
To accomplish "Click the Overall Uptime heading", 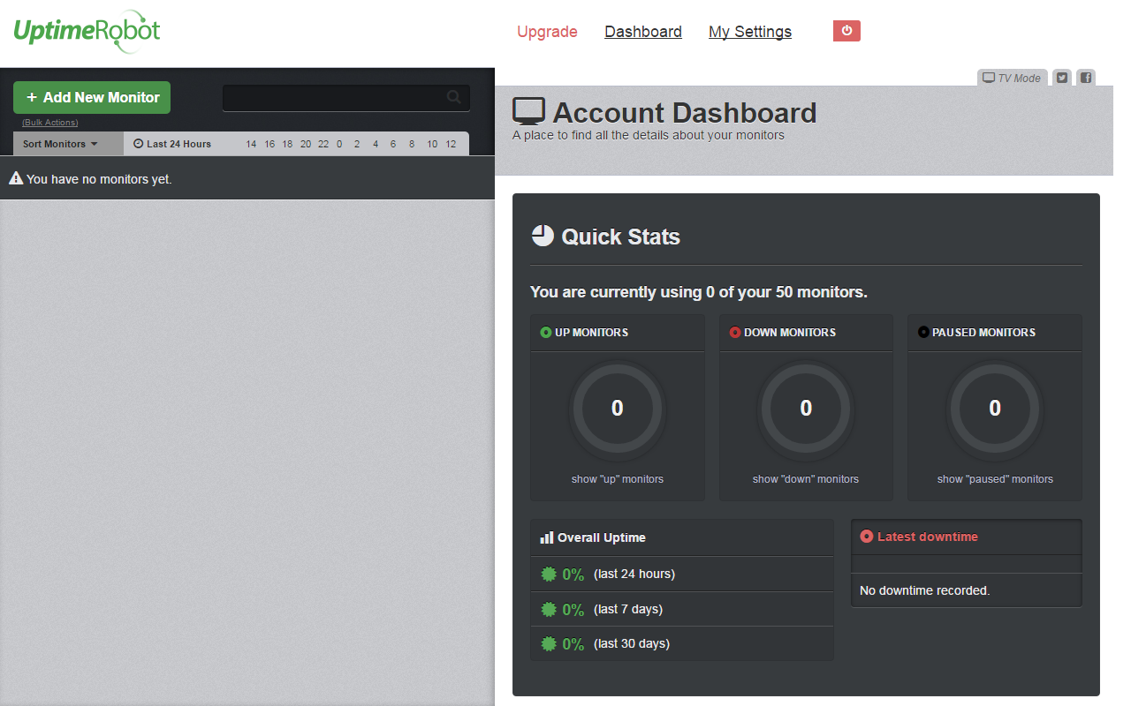I will (602, 537).
